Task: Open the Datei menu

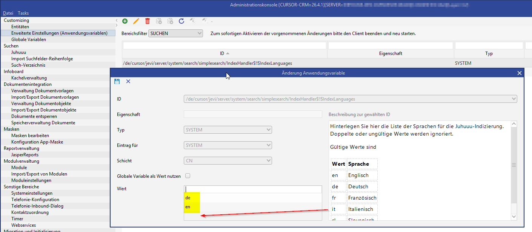Action: (x=8, y=13)
